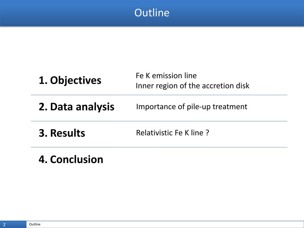Click the slide number 2 in footer
304x228 pixels.
click(x=4, y=225)
